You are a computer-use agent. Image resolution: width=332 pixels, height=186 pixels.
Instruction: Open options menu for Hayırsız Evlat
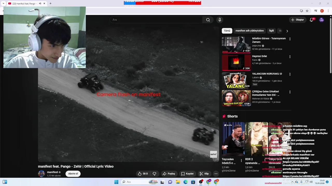coord(290,57)
